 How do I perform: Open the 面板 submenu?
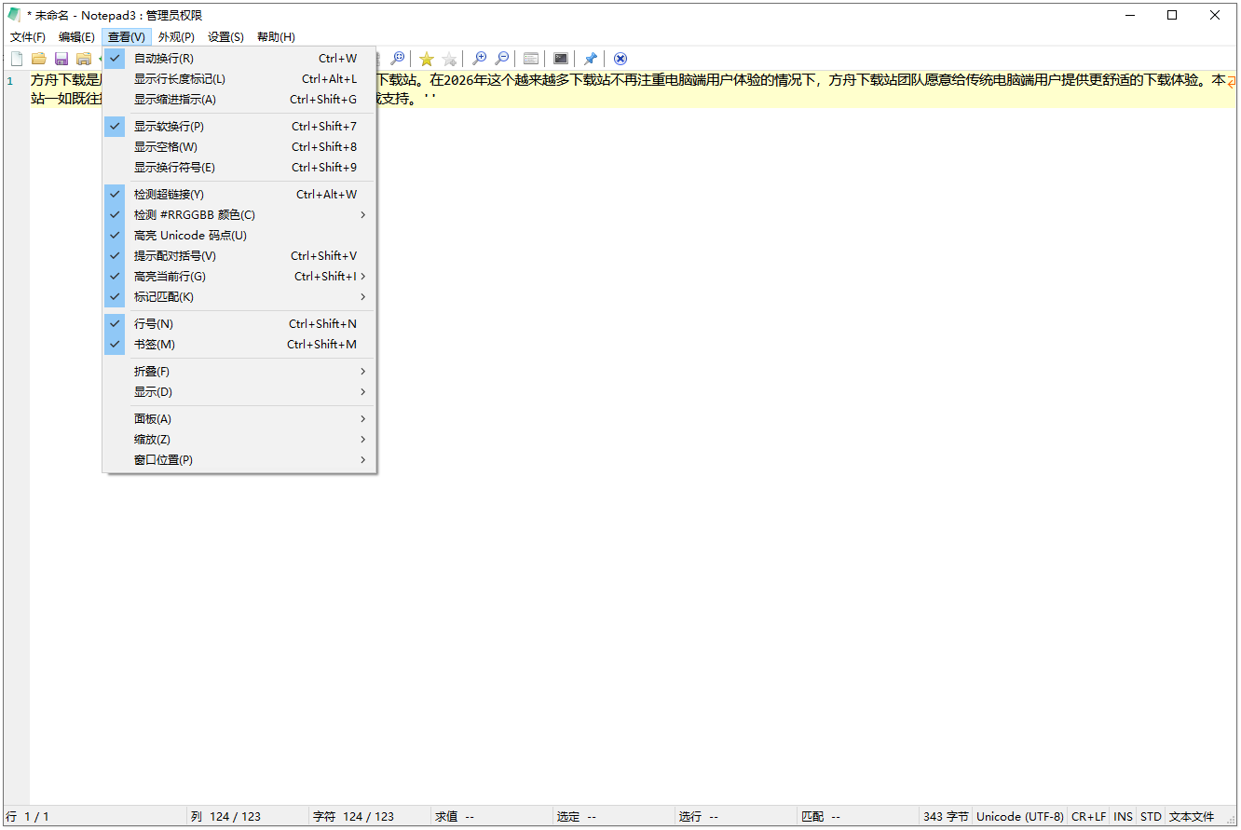coord(152,418)
